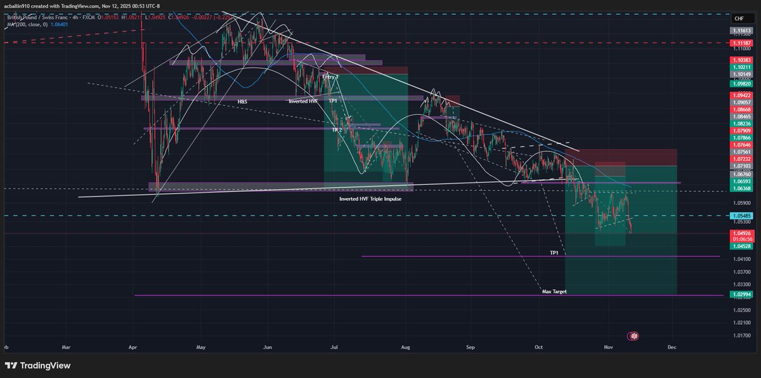761x378 pixels.
Task: Click the Dec label on the time axis
Action: [x=672, y=347]
